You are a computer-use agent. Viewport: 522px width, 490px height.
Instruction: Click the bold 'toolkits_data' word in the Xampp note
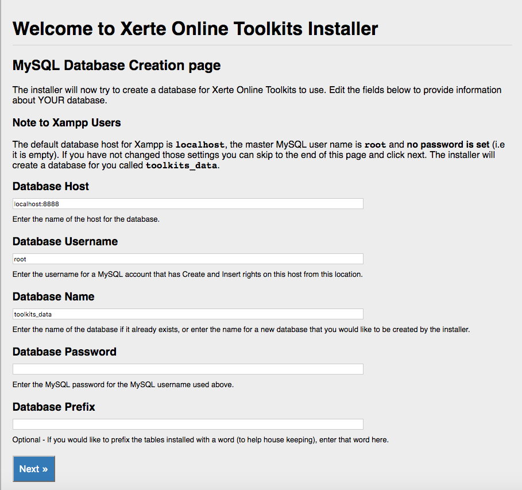181,165
